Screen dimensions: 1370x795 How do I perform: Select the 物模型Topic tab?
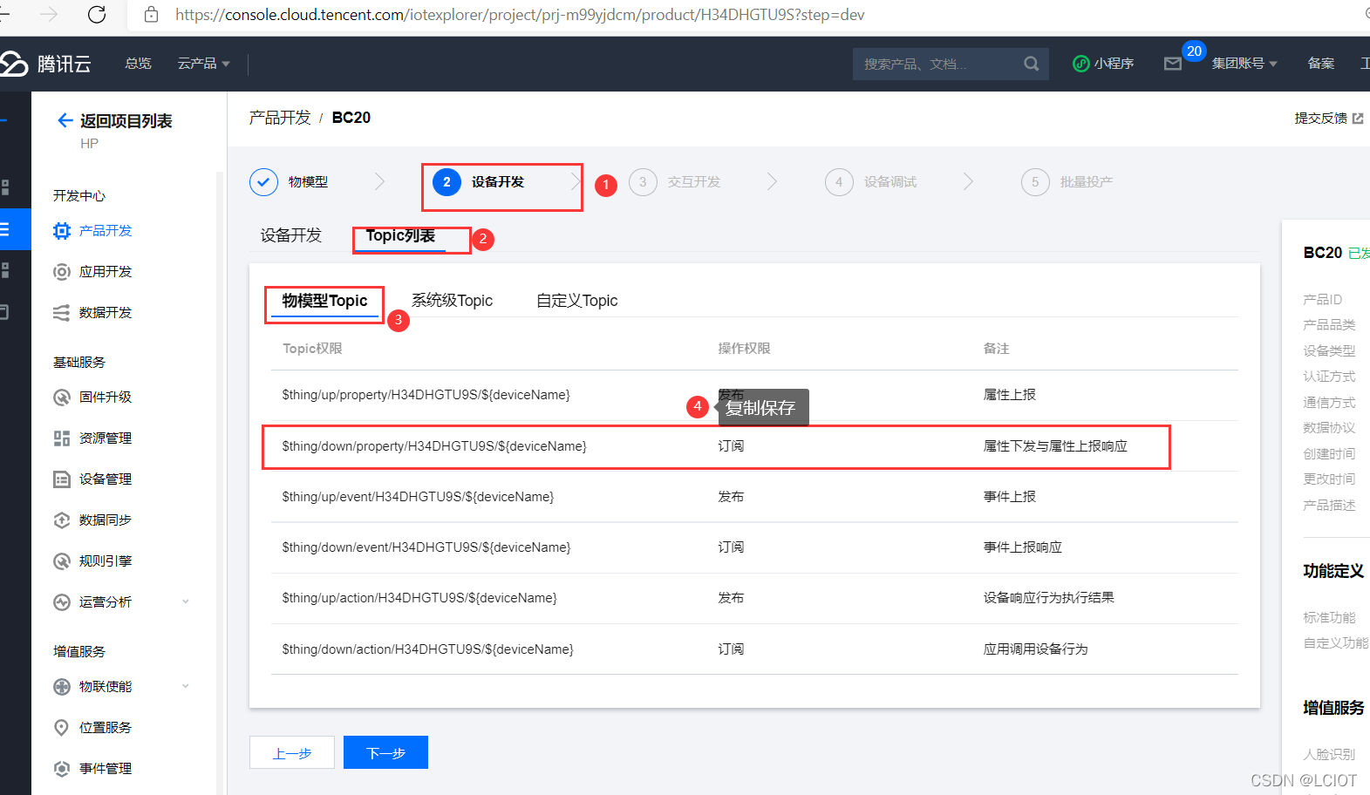click(324, 301)
